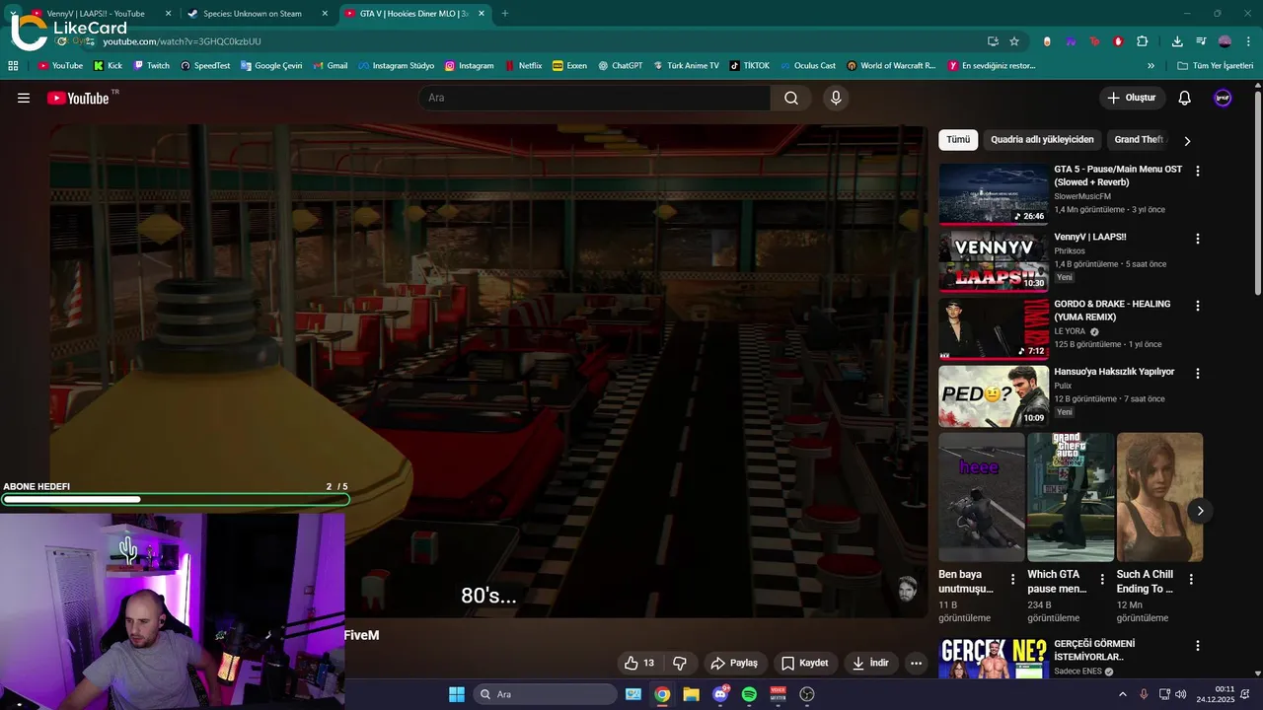Open the GTA 5 Pause Menu OST thumbnail
Viewport: 1263px width, 710px height.
tap(994, 193)
